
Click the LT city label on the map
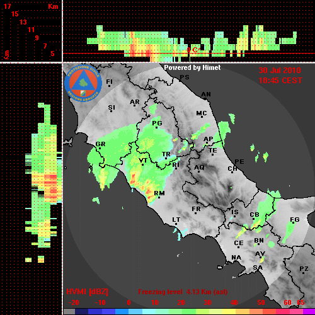176,220
